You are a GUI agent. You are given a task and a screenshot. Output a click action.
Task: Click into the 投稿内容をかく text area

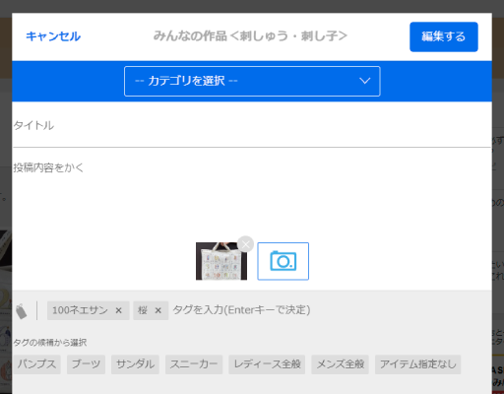click(252, 194)
